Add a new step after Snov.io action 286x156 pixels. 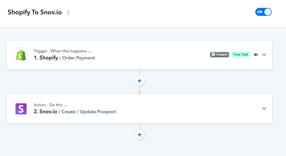click(140, 135)
